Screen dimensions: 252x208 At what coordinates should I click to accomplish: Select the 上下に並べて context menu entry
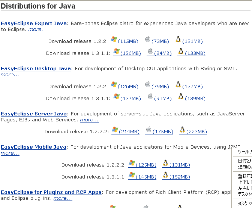pos(245,182)
